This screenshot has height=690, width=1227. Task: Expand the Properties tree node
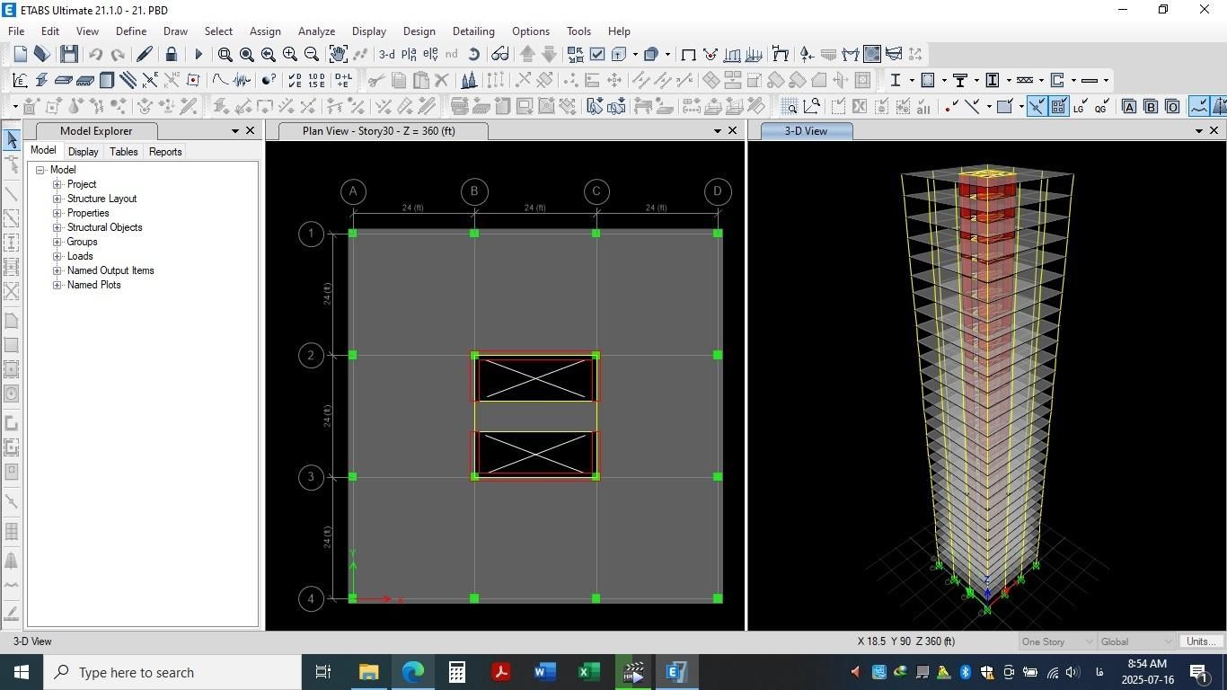click(x=57, y=213)
